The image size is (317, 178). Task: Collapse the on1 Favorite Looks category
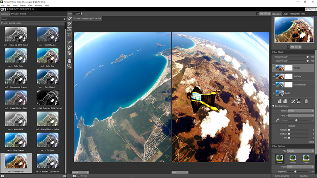click(x=2, y=23)
